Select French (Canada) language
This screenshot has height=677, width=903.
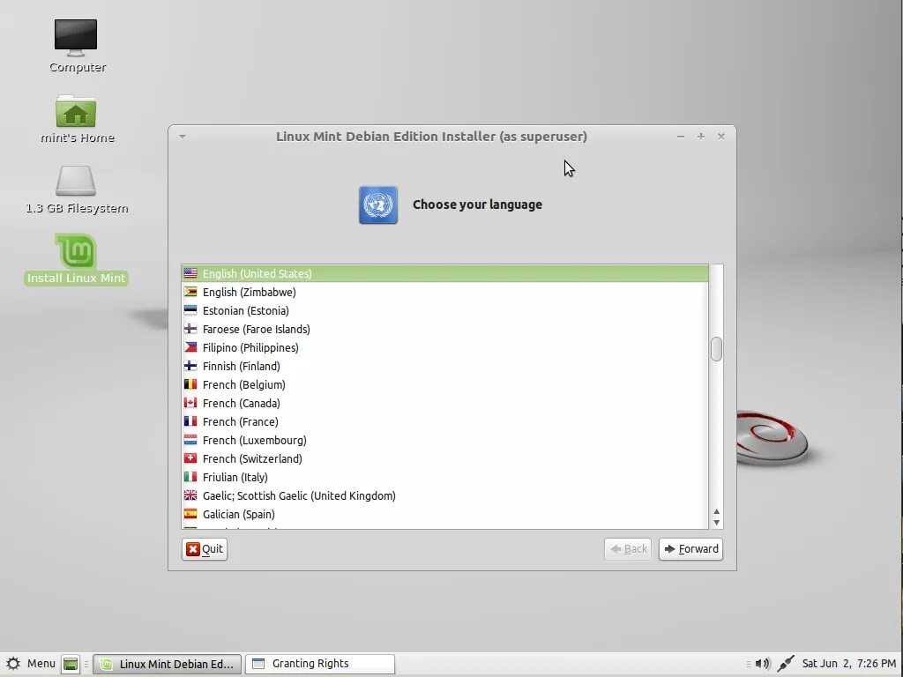pos(444,402)
